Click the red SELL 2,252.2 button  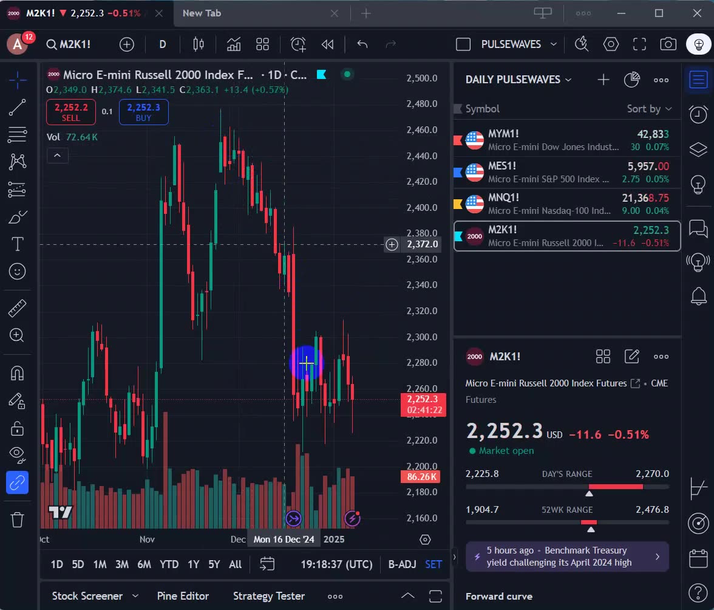tap(71, 112)
